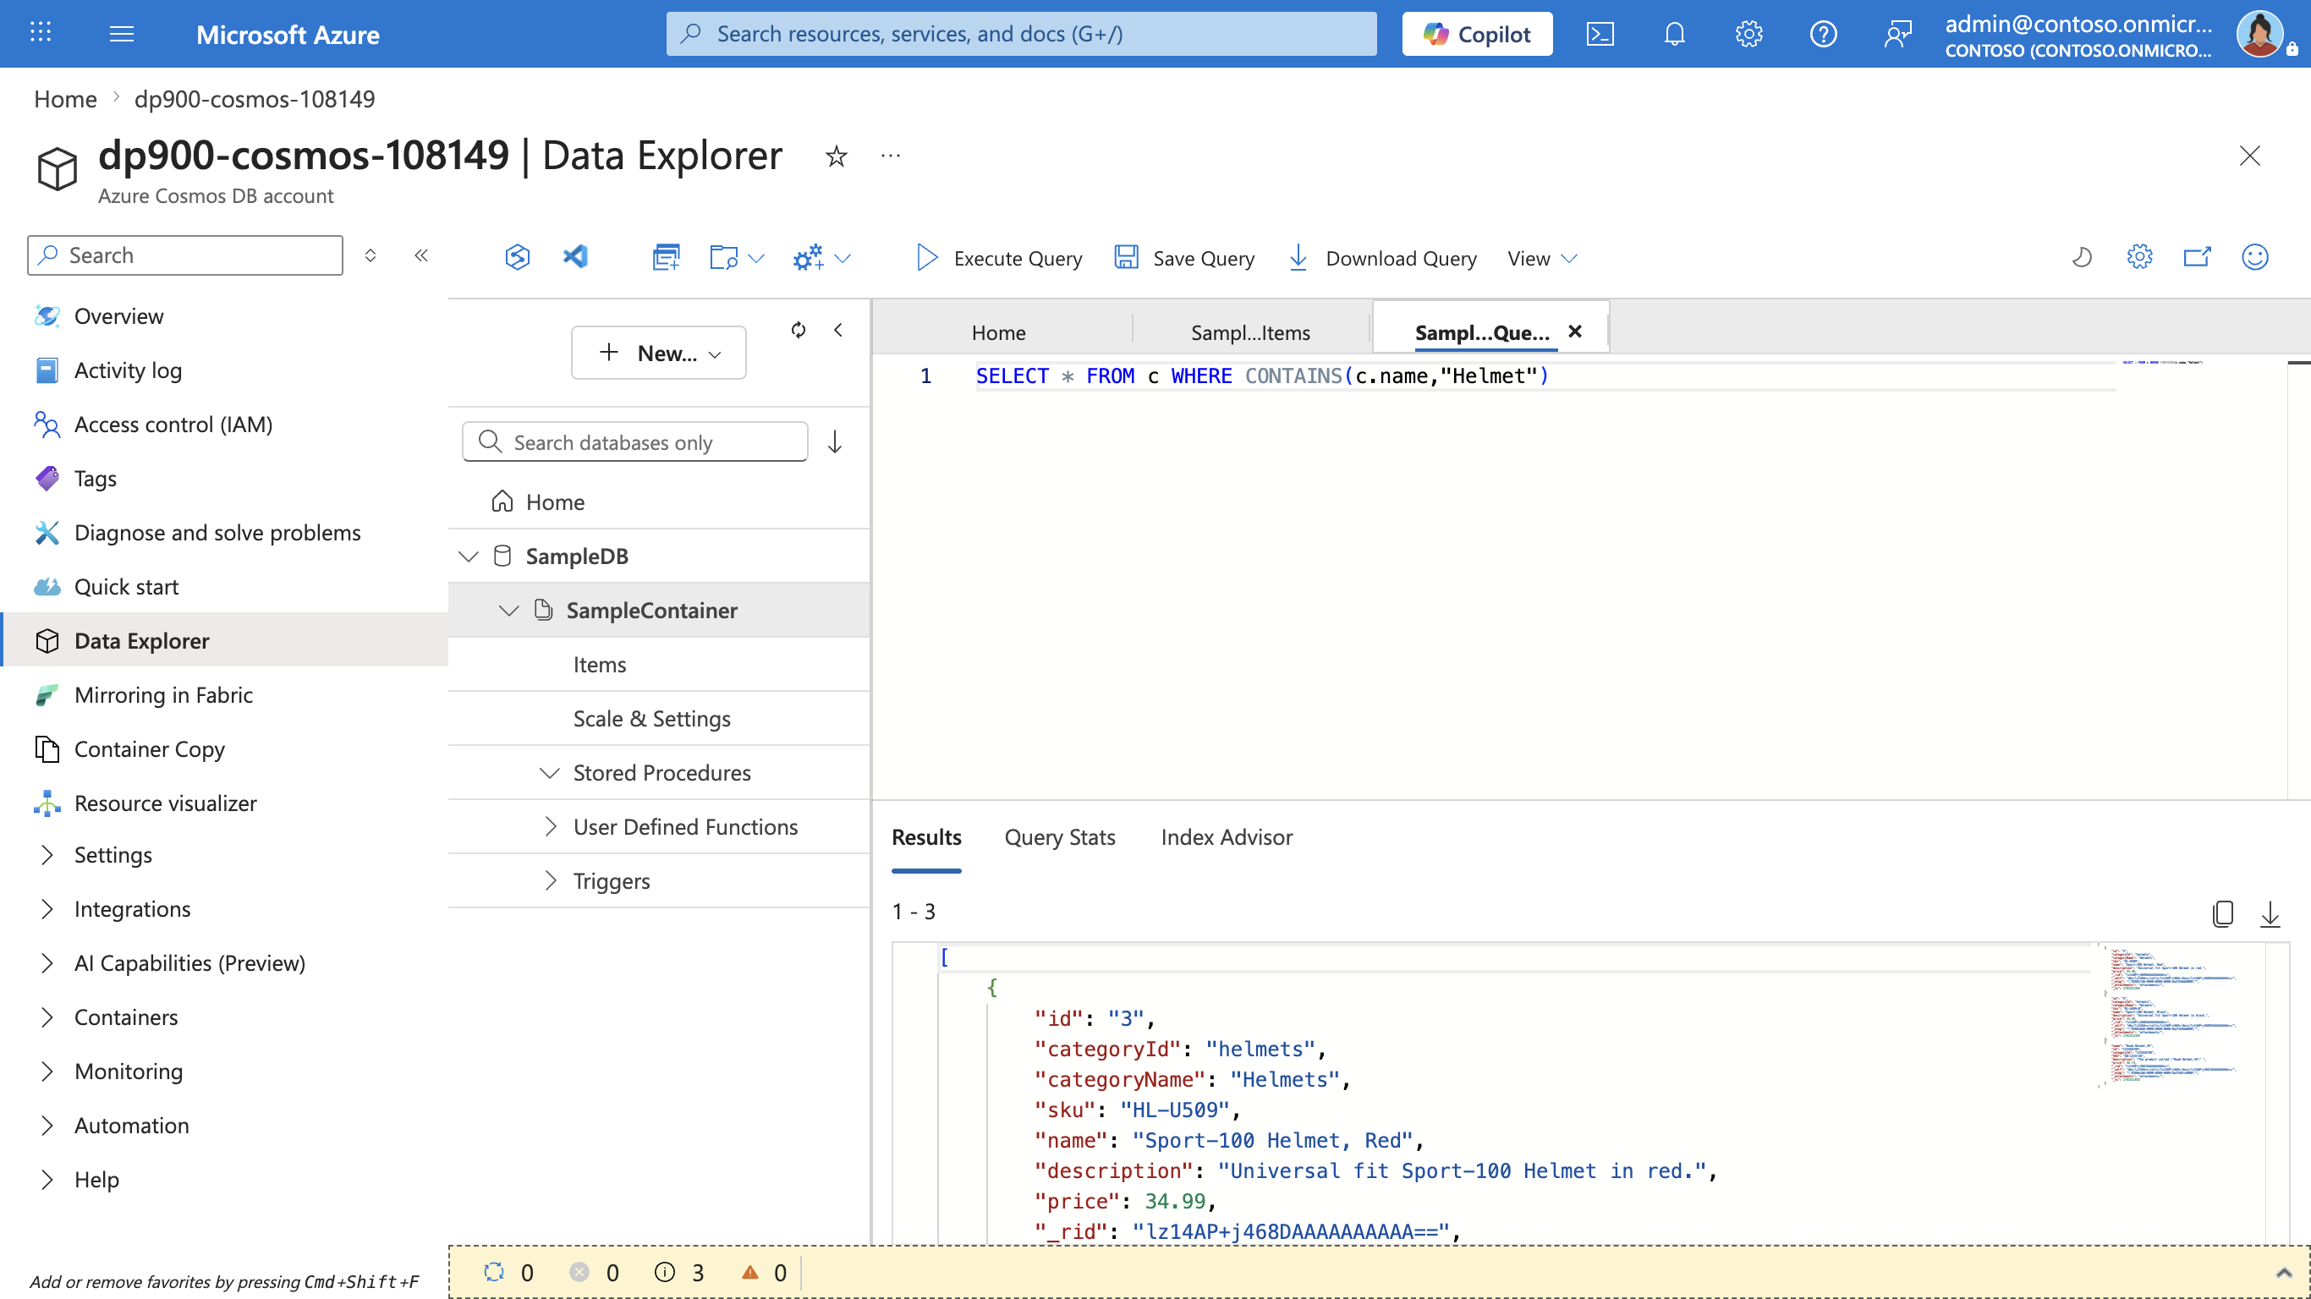Open the portal hamburger menu

pyautogui.click(x=121, y=33)
